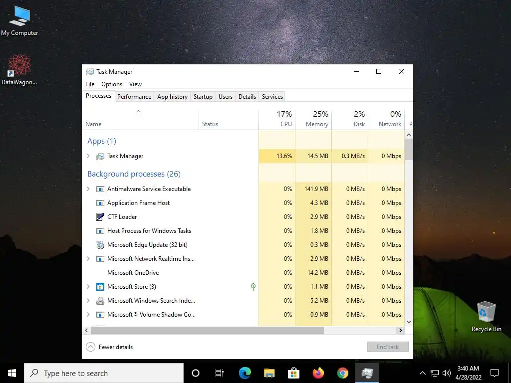Sort by the Status column header
The image size is (511, 383).
point(229,120)
